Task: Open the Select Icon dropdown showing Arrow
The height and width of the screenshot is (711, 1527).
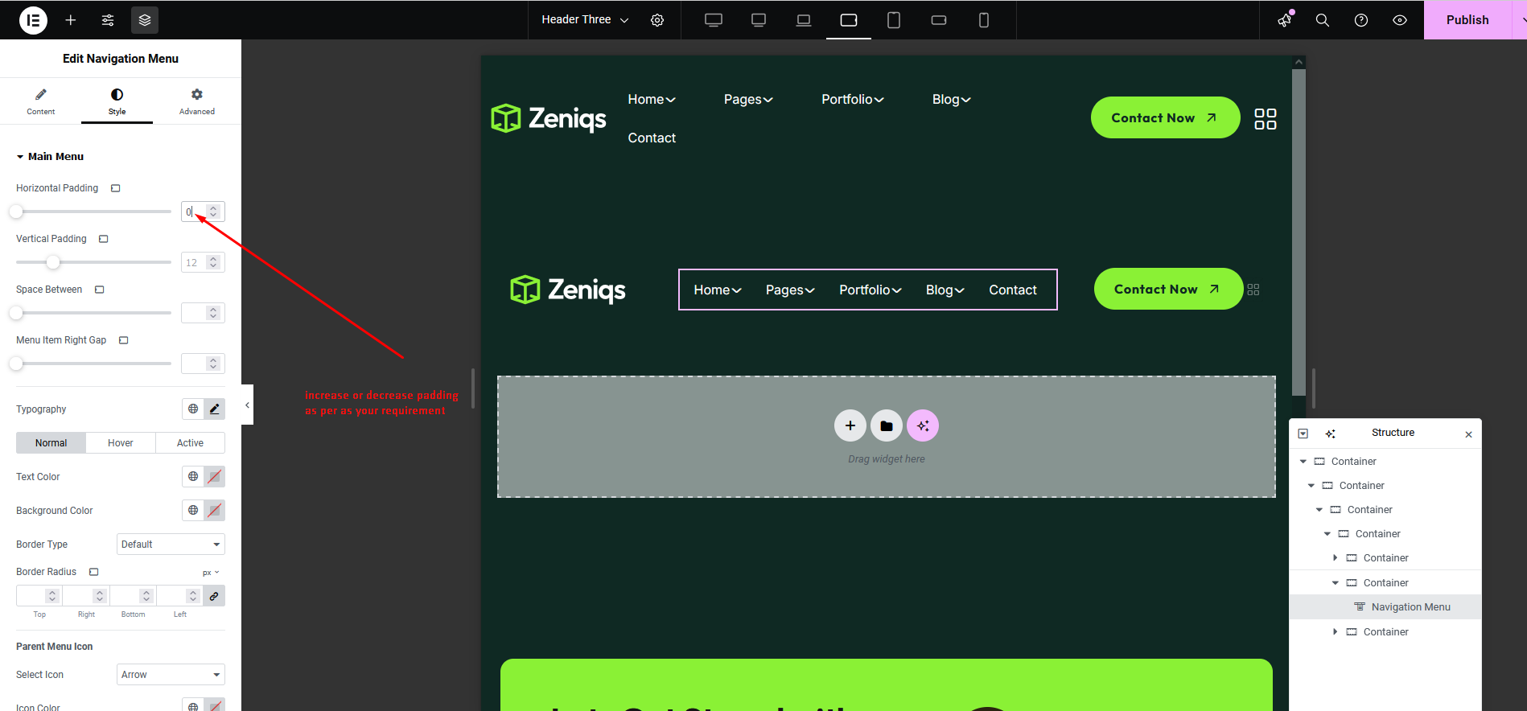Action: point(171,675)
